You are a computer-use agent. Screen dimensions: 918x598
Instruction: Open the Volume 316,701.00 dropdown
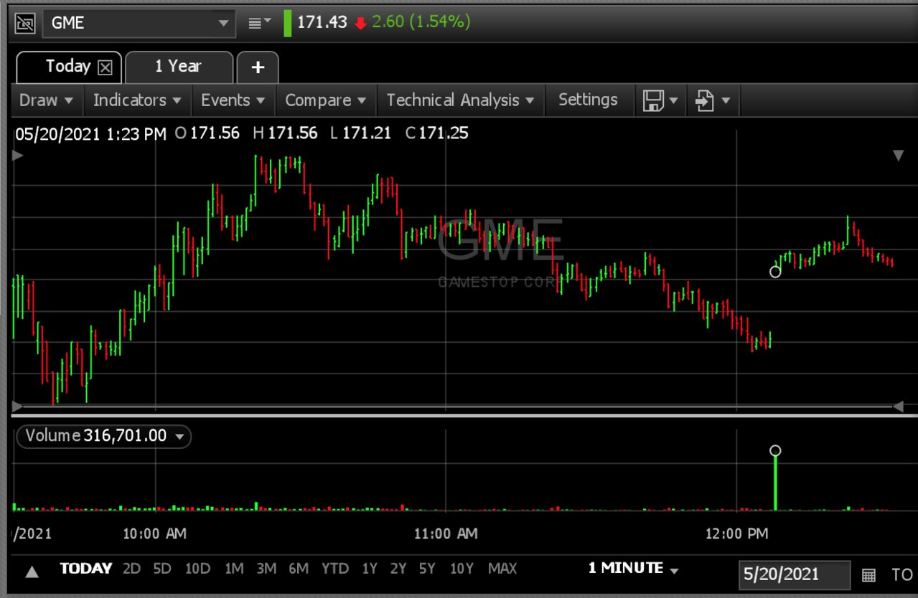(104, 436)
